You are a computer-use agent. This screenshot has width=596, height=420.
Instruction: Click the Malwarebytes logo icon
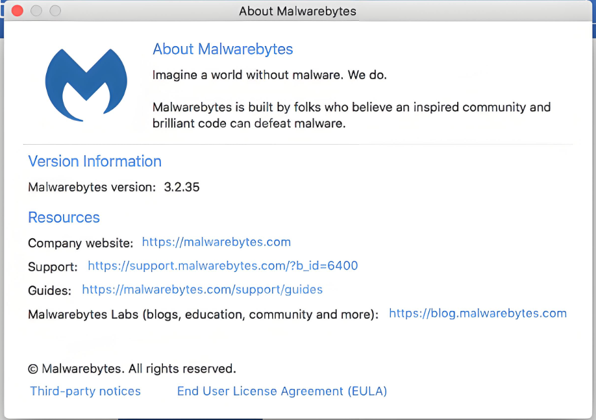[x=86, y=85]
